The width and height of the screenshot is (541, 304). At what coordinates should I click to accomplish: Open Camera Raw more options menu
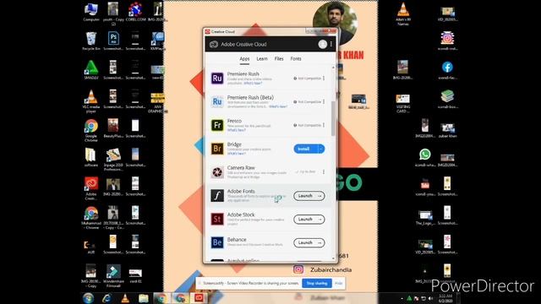(x=324, y=171)
